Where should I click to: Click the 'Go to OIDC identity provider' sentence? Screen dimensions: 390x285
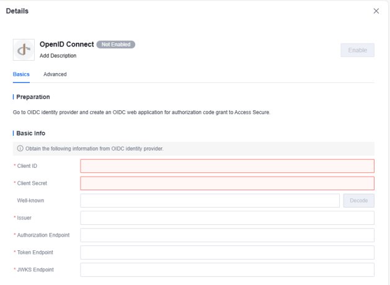141,112
